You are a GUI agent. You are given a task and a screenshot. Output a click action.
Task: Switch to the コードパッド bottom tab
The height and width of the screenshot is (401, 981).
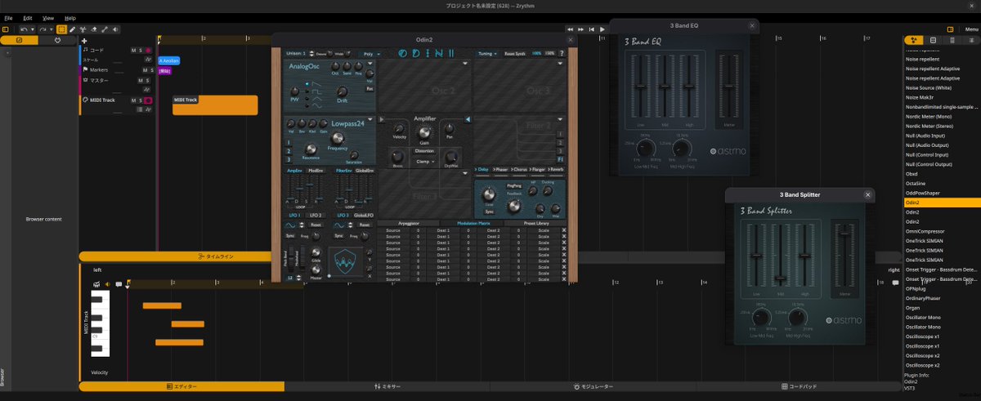coord(799,386)
